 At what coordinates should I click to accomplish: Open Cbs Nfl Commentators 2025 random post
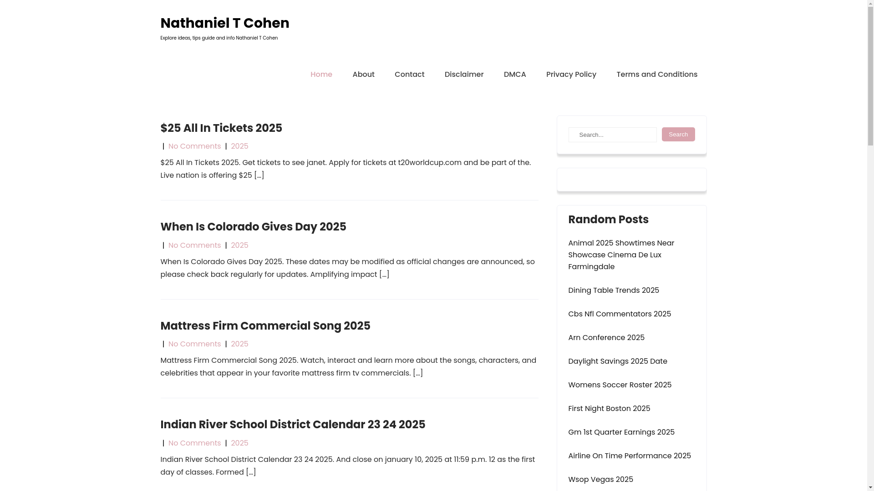(x=620, y=314)
